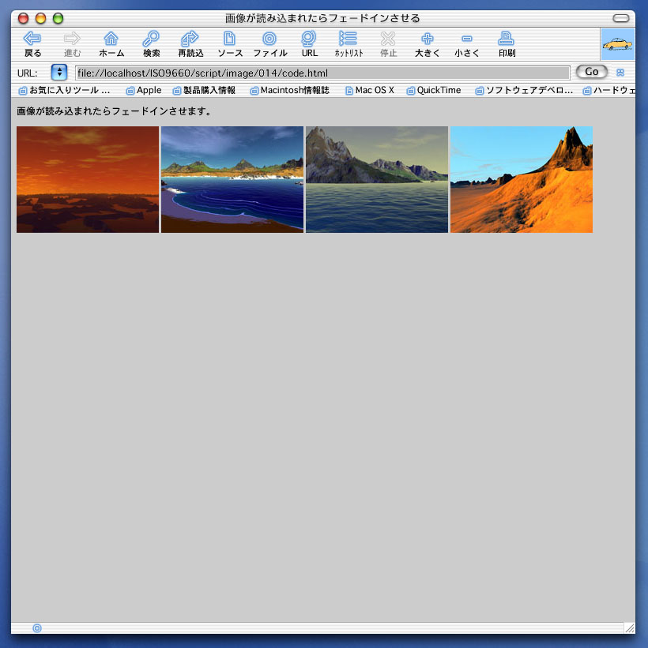
Task: Click the page text 画像が読み込まれたらフェードインさせます。
Action: (x=115, y=111)
